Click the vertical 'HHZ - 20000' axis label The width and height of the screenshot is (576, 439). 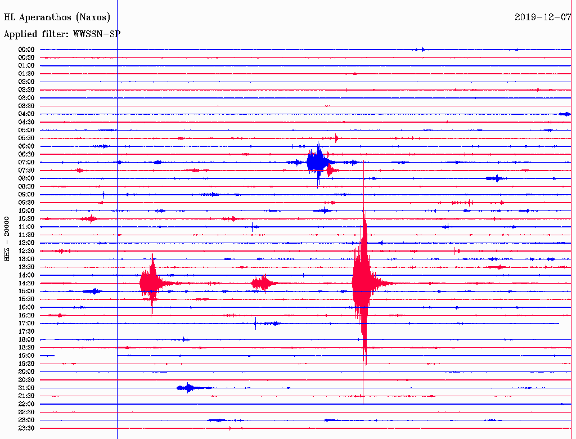[x=7, y=239]
